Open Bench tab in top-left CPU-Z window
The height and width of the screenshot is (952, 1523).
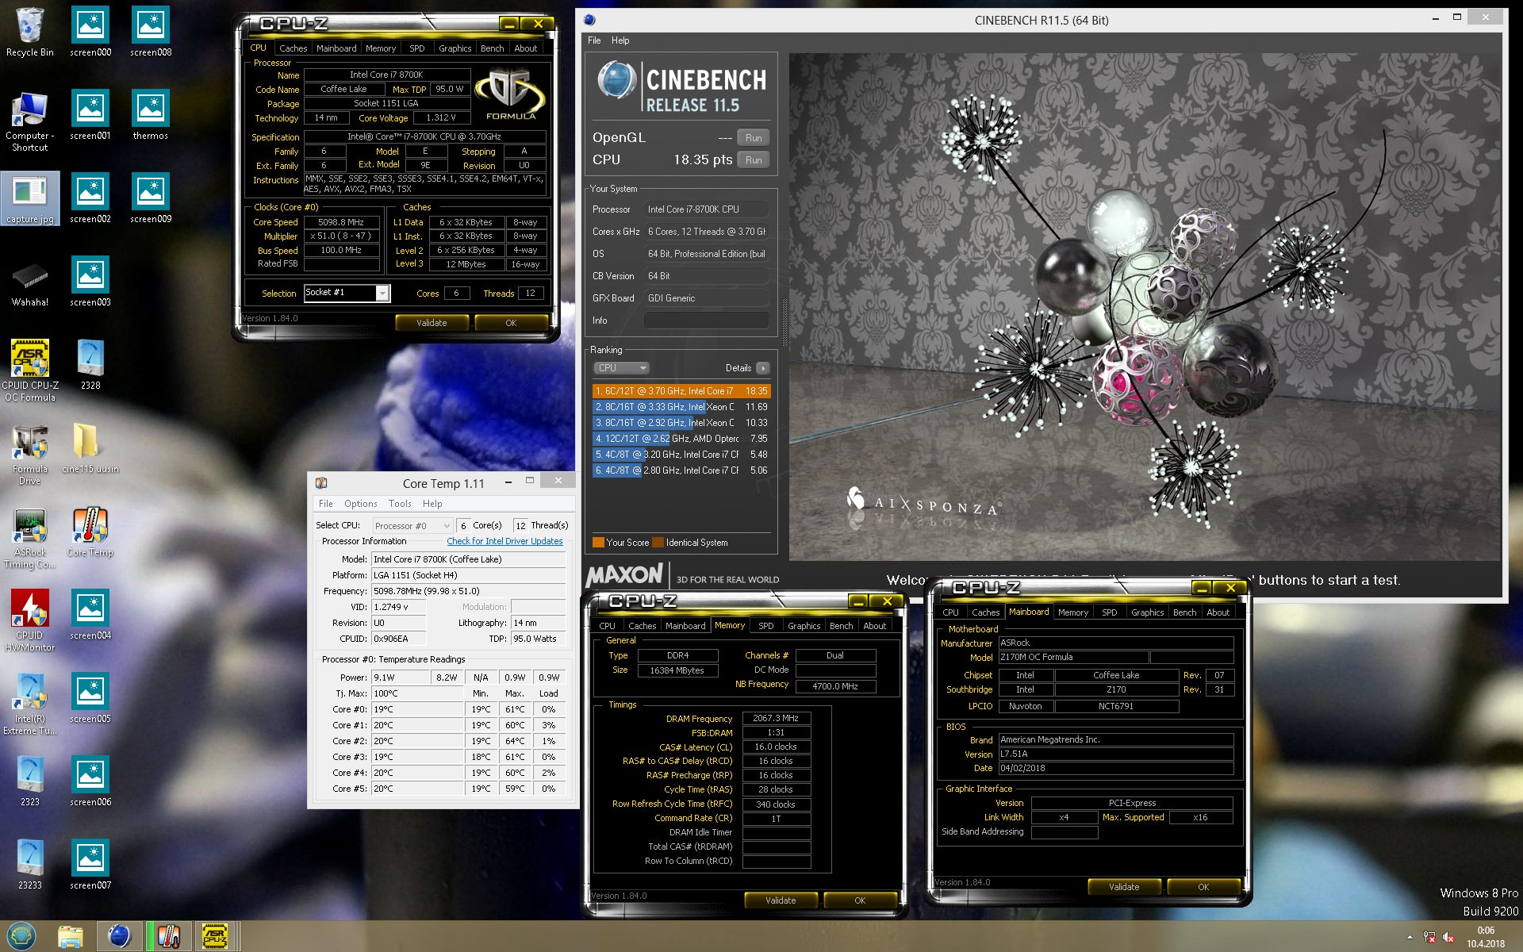[x=492, y=48]
